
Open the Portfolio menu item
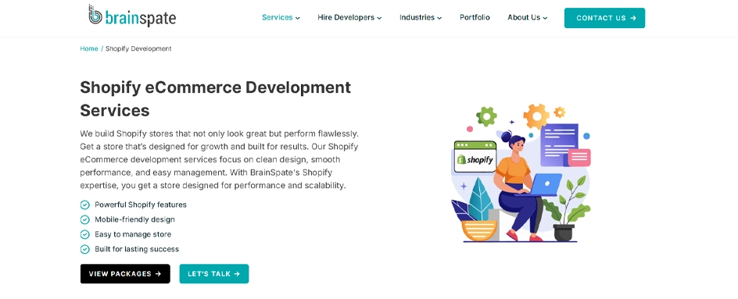pyautogui.click(x=475, y=17)
